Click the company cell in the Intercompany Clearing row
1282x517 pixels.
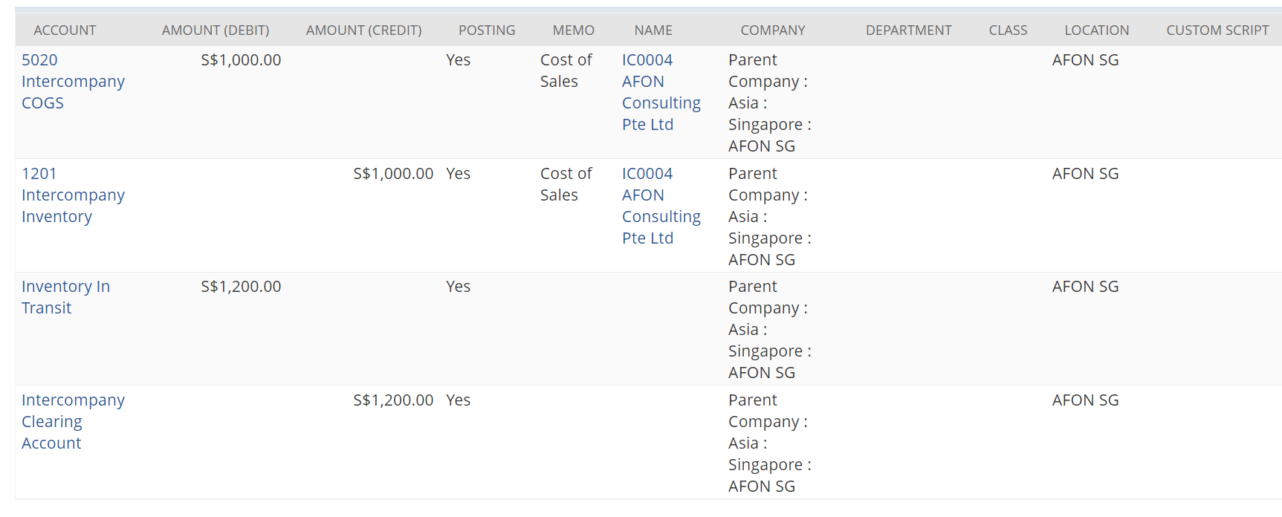point(770,443)
